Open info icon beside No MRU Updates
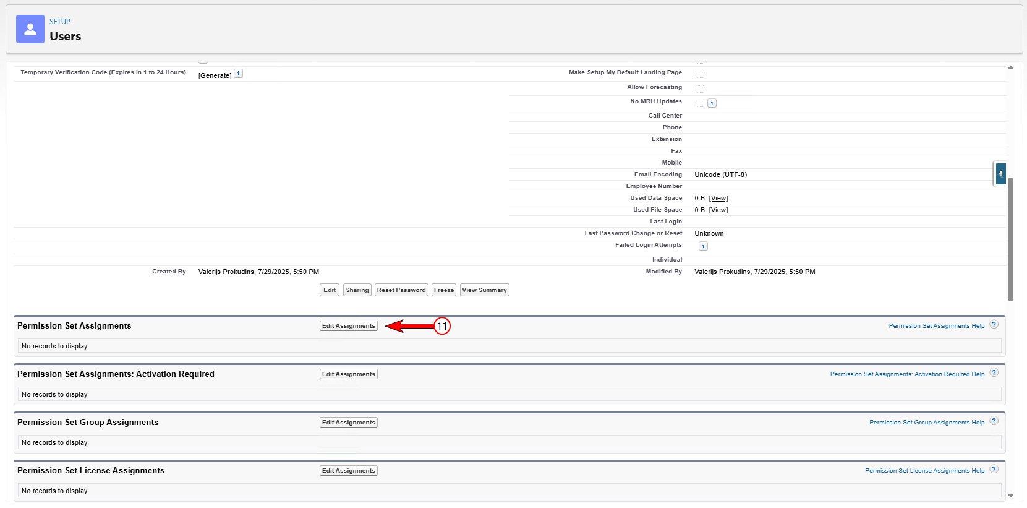The width and height of the screenshot is (1027, 508). (712, 103)
